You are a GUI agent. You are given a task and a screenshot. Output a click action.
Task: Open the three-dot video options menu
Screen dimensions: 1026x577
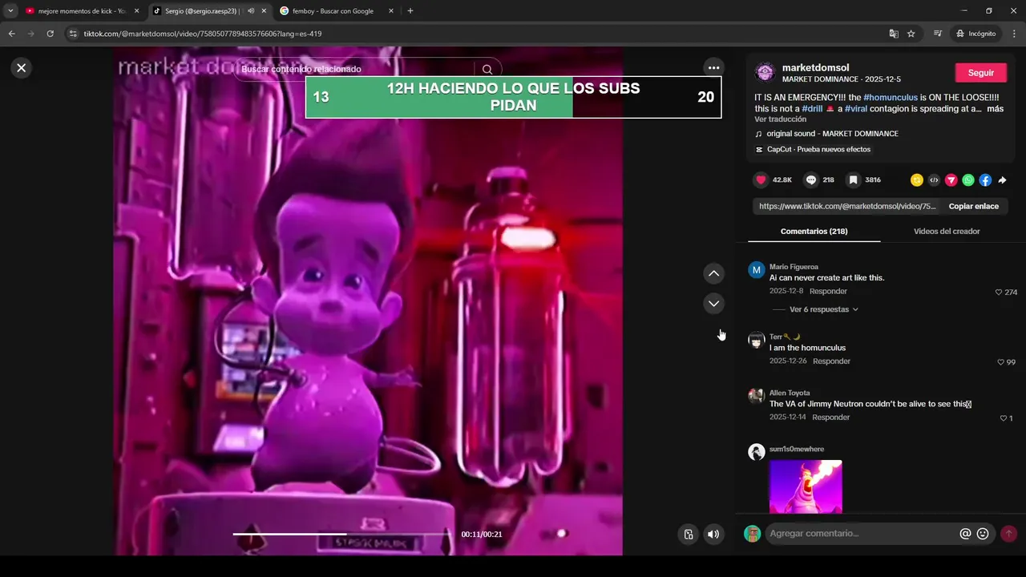(713, 68)
